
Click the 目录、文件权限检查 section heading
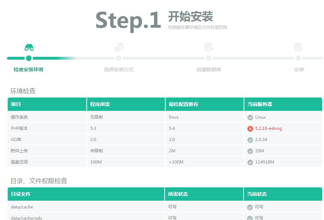coord(39,181)
